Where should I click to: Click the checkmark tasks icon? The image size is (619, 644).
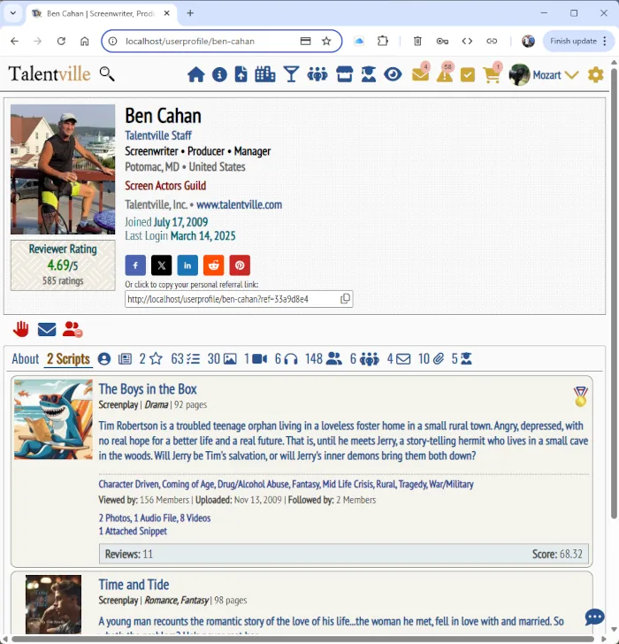coord(468,75)
